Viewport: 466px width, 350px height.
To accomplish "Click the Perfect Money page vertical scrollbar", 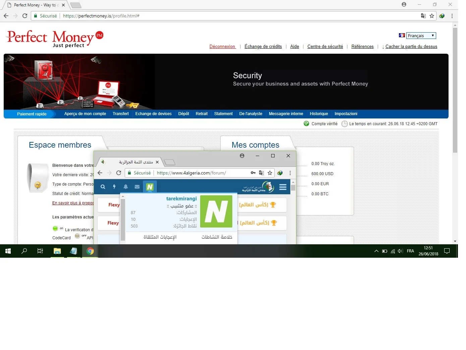I will click(x=455, y=91).
